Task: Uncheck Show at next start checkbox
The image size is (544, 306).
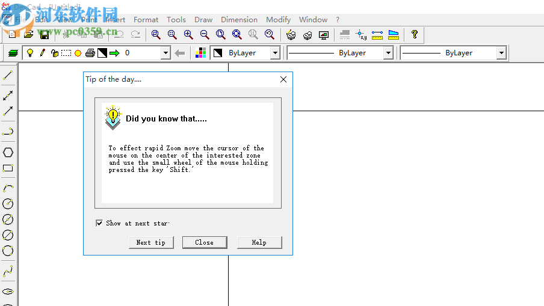Action: (99, 223)
